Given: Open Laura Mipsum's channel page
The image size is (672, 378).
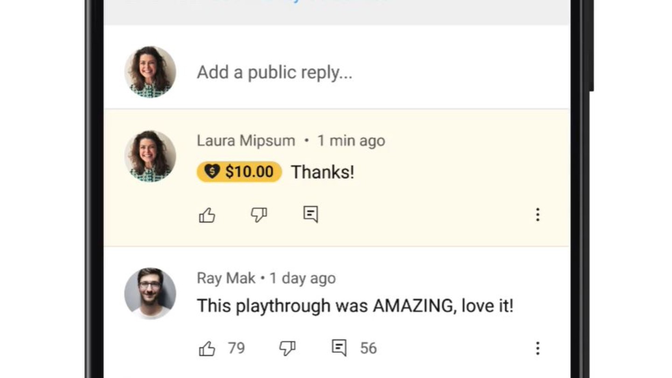Looking at the screenshot, I should point(246,140).
